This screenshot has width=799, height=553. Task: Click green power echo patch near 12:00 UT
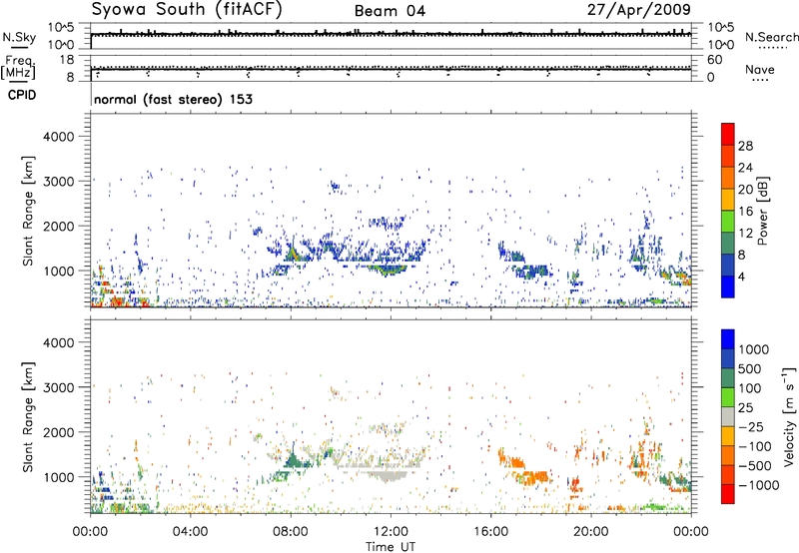pyautogui.click(x=388, y=270)
